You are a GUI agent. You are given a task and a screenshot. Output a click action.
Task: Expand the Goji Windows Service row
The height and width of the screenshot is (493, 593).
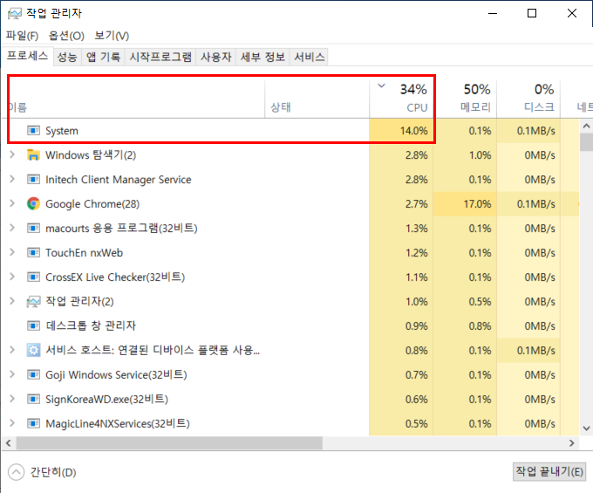[x=12, y=374]
